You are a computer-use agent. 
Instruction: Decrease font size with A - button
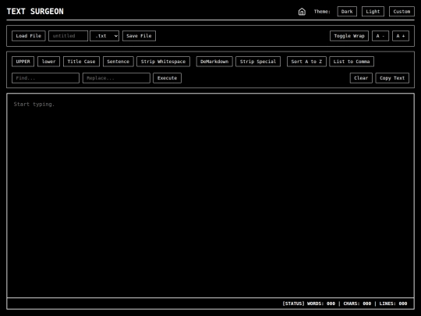coord(380,36)
